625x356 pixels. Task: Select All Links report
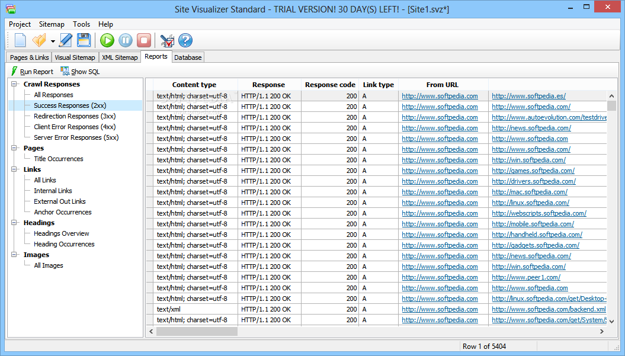(x=44, y=180)
